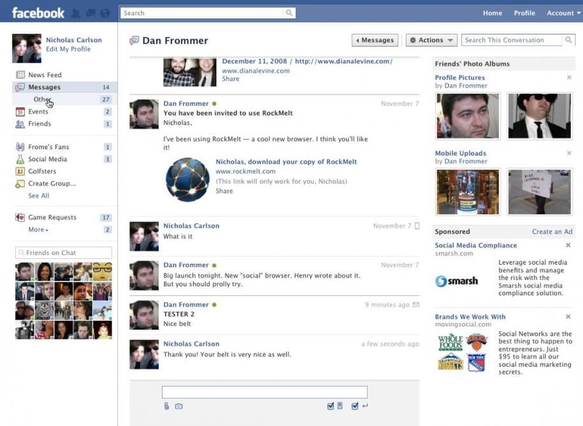Open News Feed in sidebar
This screenshot has width=583, height=426.
(x=65, y=75)
